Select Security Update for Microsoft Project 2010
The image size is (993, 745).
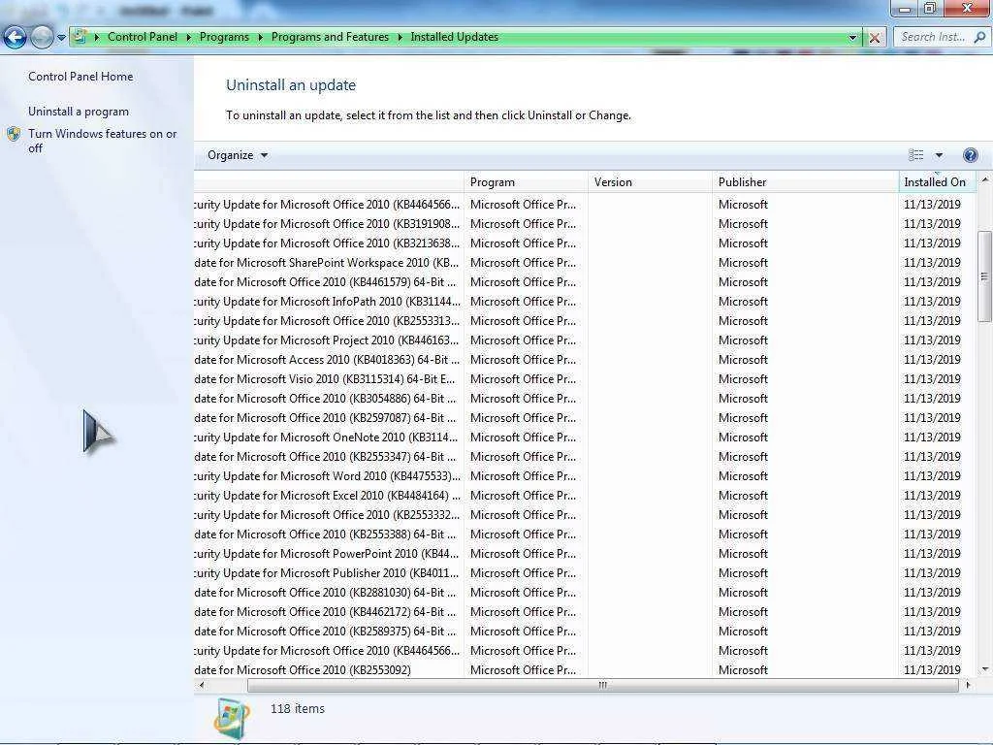[x=585, y=340]
